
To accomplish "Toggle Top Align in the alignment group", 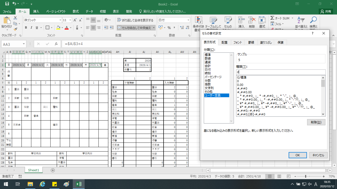I will click(88, 20).
